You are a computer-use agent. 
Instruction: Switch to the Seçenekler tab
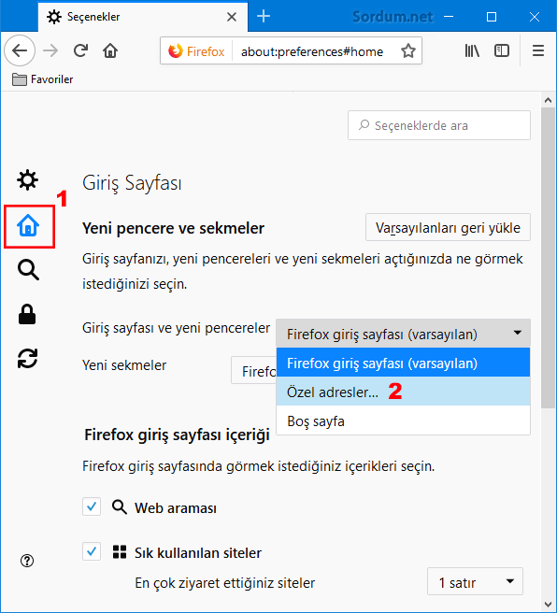pyautogui.click(x=143, y=17)
